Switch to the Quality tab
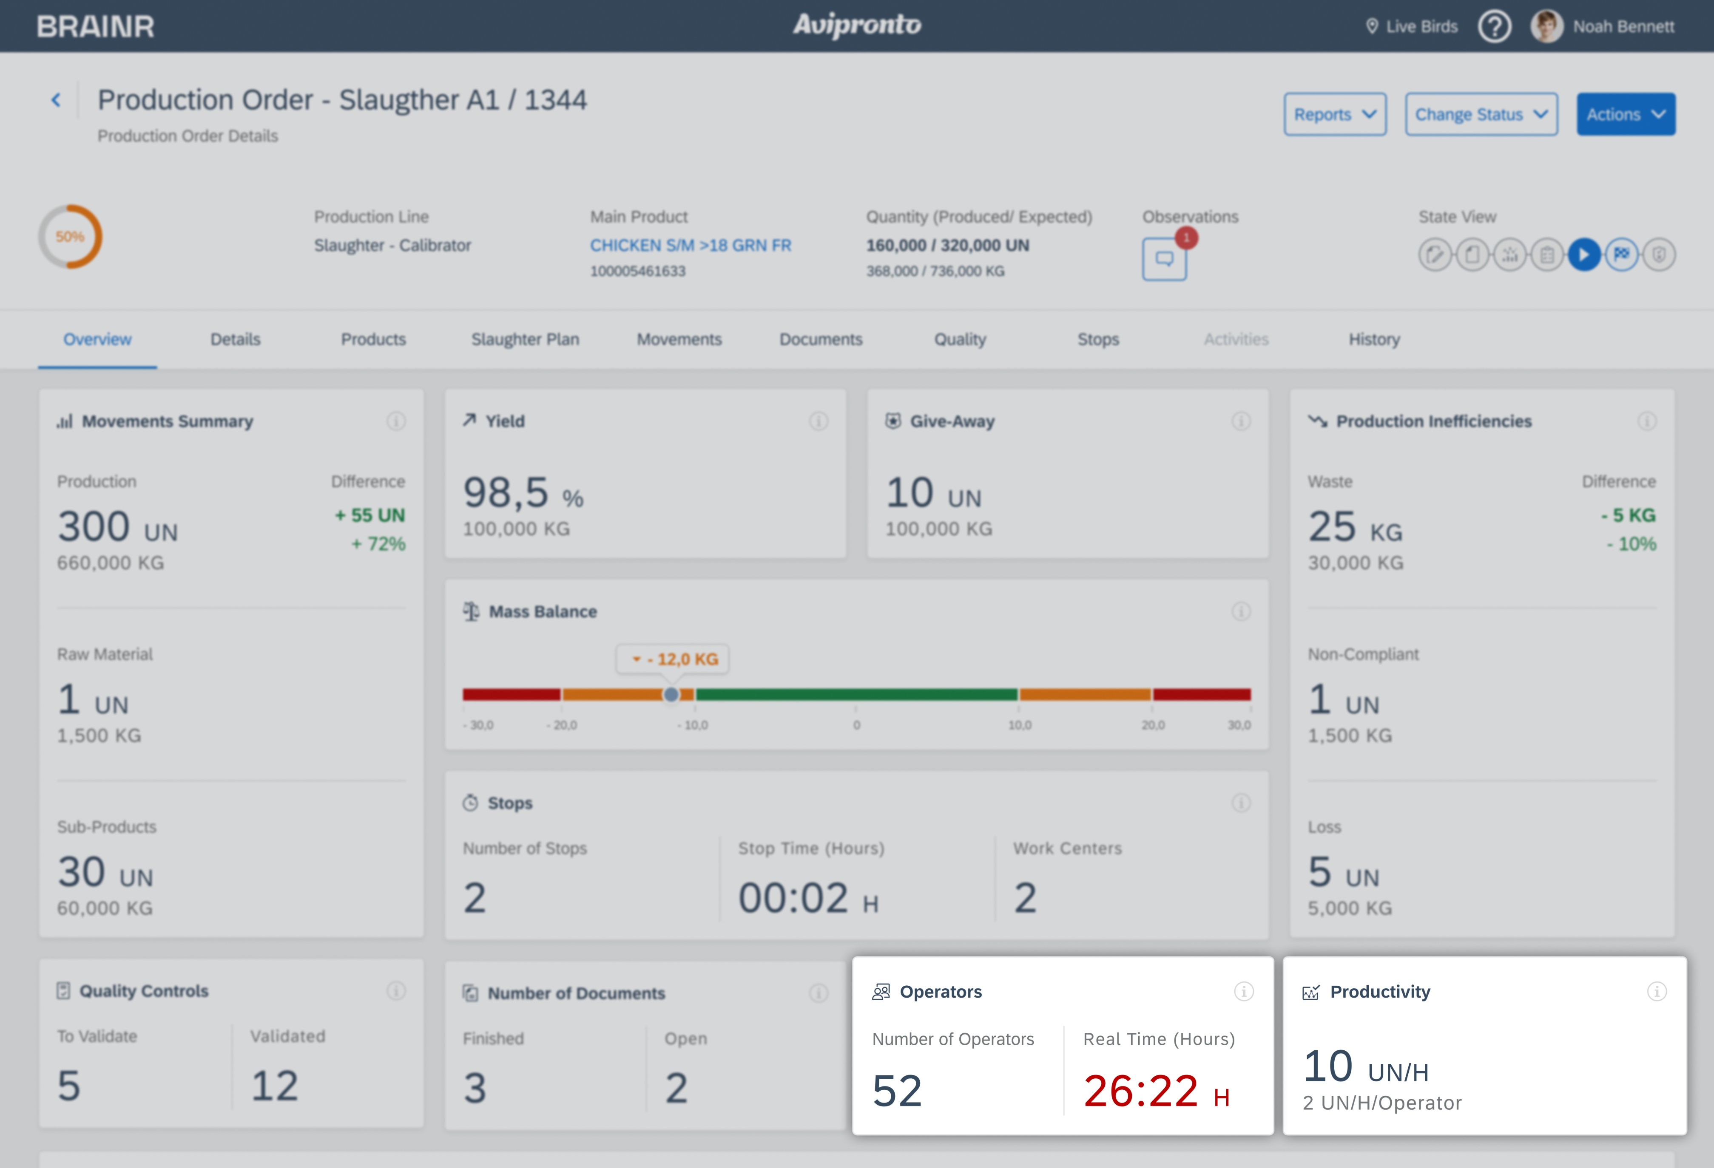1714x1168 pixels. point(960,340)
